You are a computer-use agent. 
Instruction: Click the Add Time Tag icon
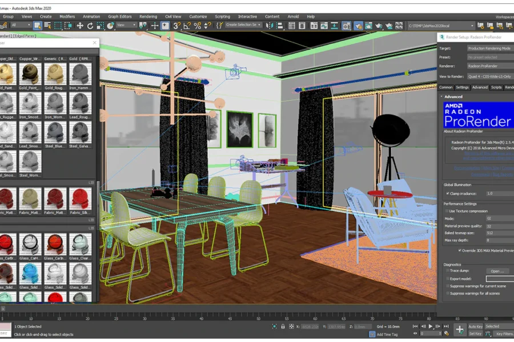(372, 334)
